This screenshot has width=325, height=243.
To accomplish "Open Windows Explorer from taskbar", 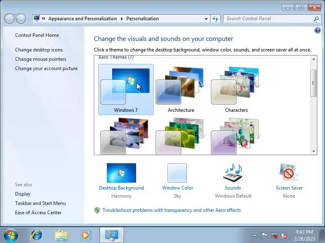I will click(61, 235).
